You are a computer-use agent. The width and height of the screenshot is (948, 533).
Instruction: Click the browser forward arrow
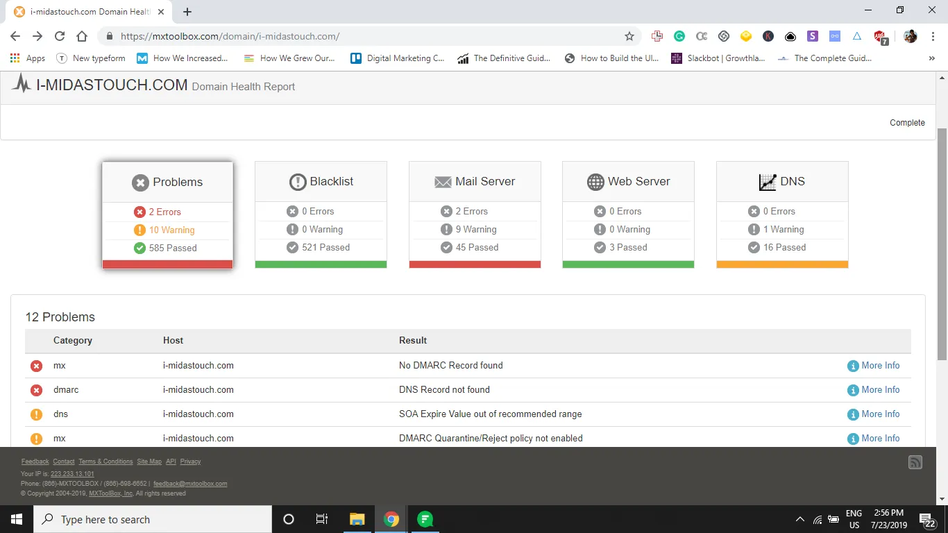pyautogui.click(x=37, y=36)
